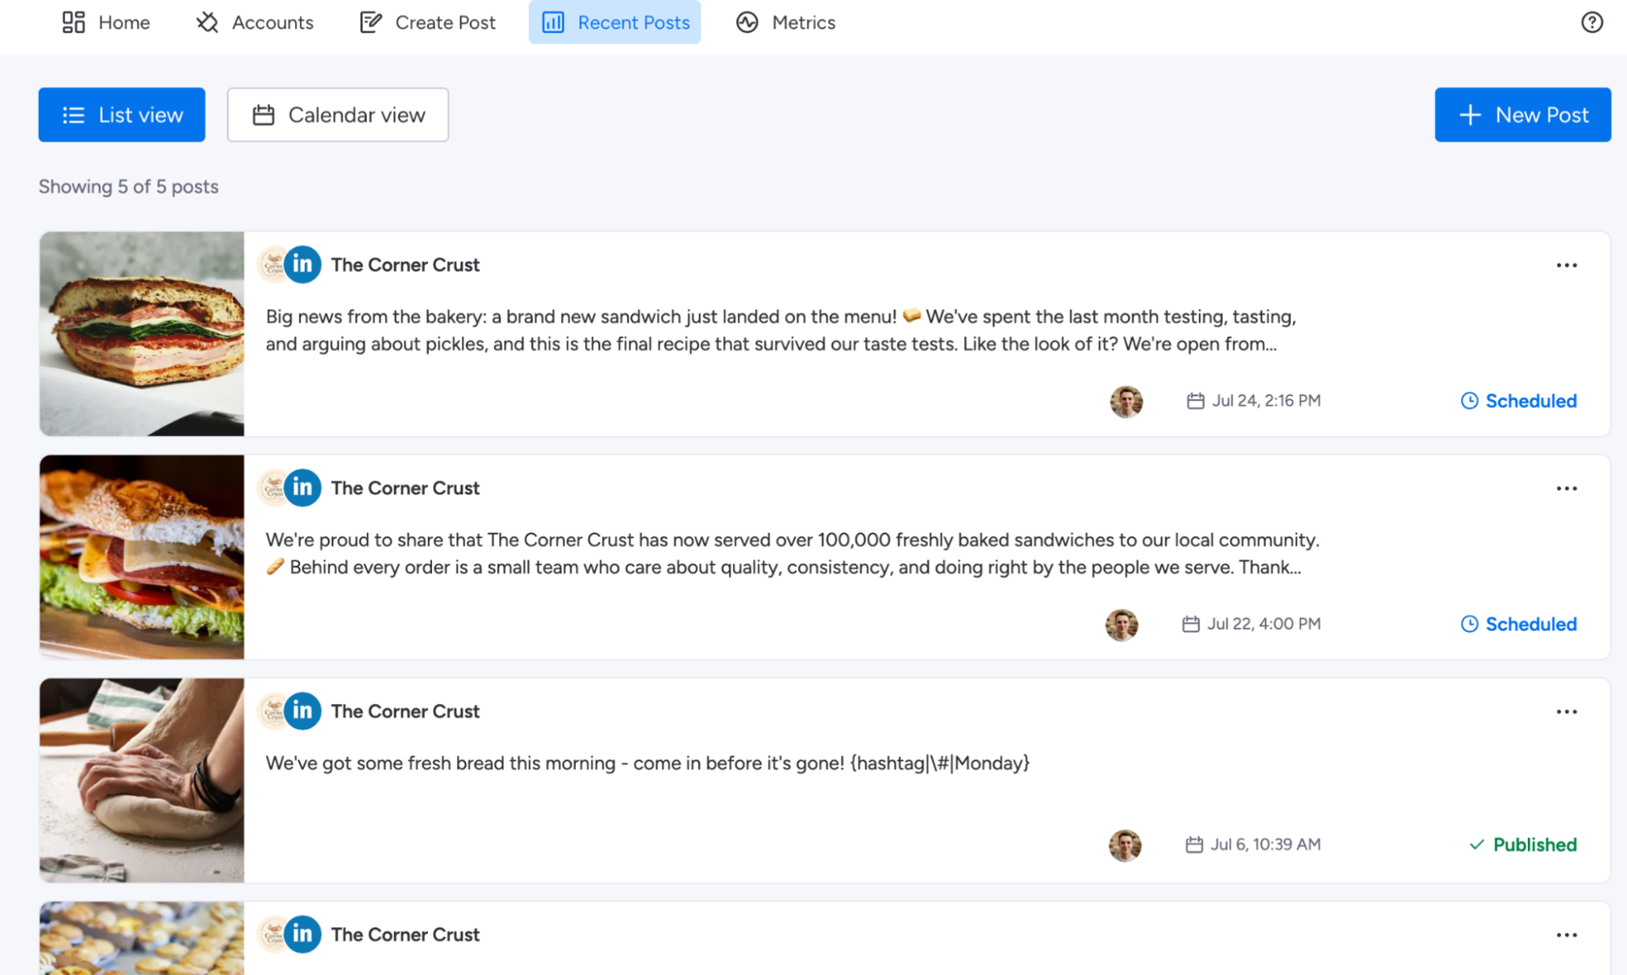Click the New Post button
Screen dimensions: 1627x975
click(x=1523, y=115)
